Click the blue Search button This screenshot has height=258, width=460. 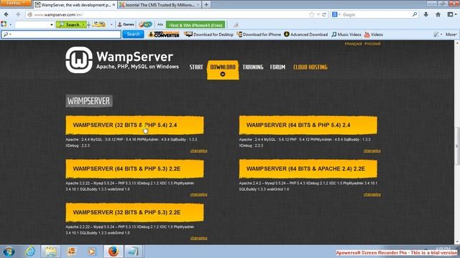tap(133, 34)
